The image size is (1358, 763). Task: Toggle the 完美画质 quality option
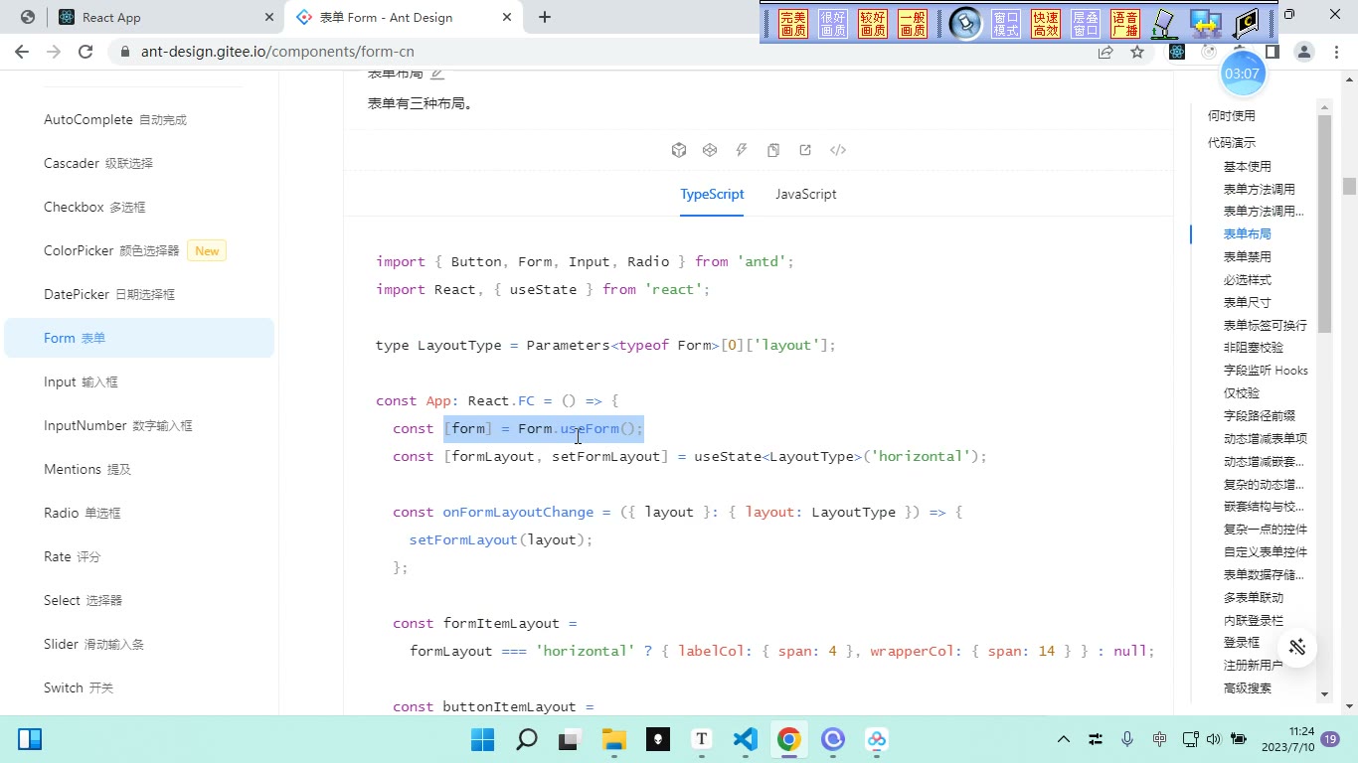point(793,24)
